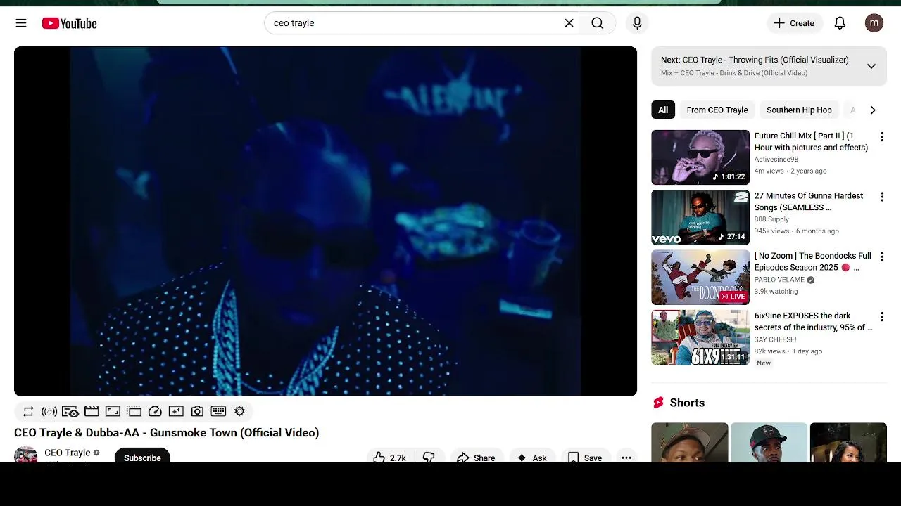This screenshot has height=506, width=901.
Task: Toggle the loop repeat icon under video
Action: 28,412
